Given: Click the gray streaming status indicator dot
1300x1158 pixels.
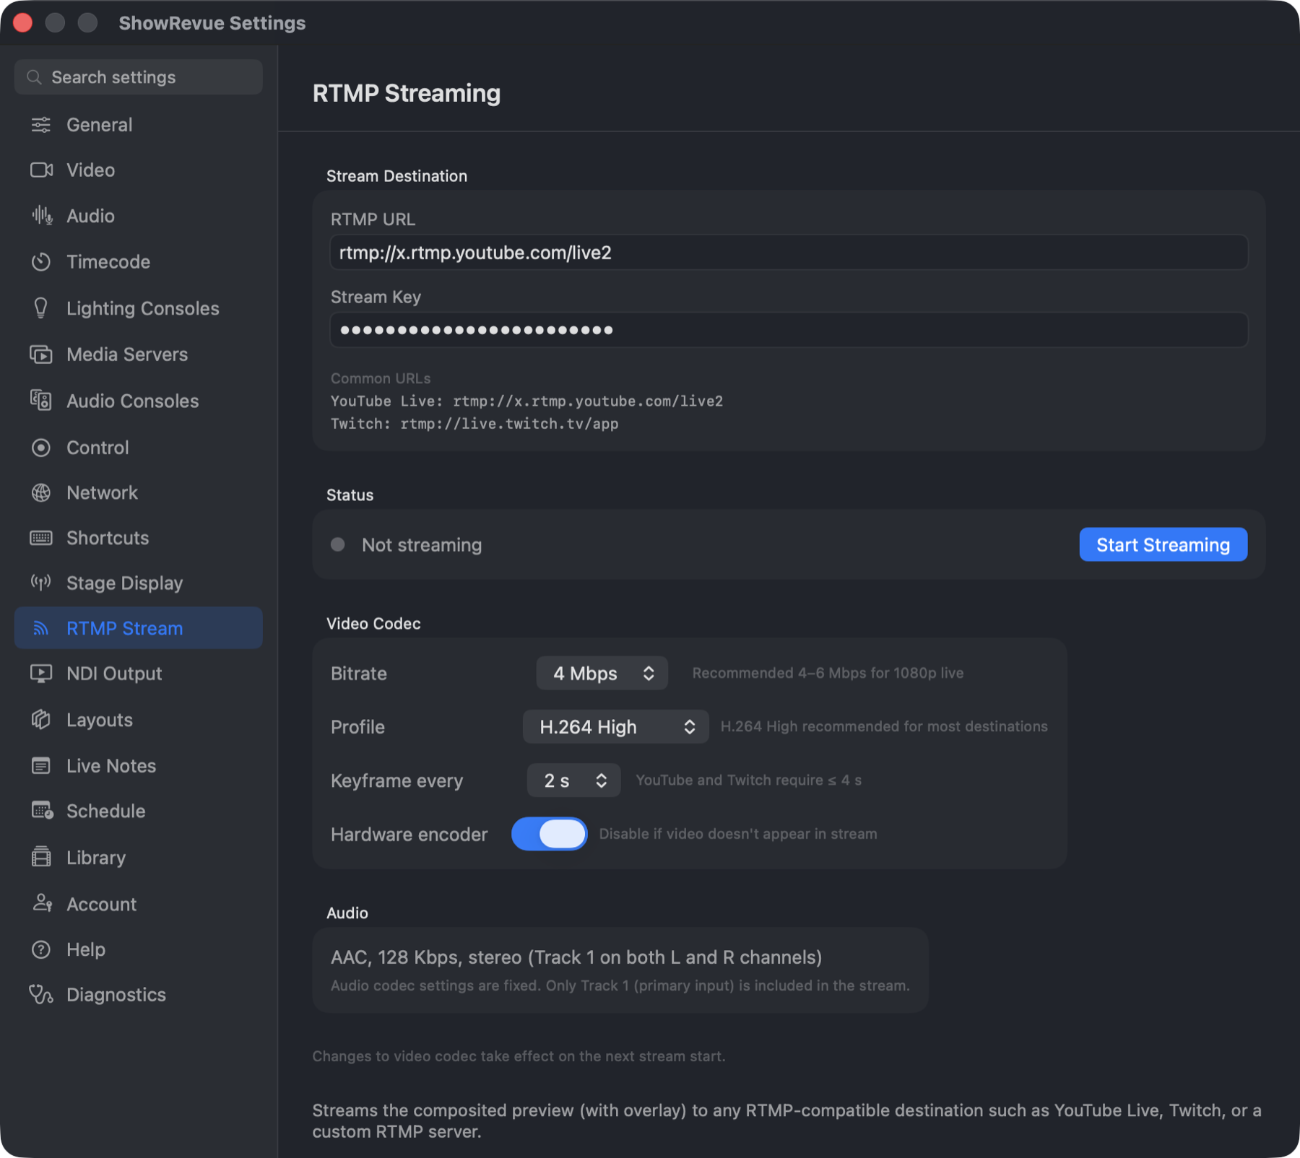Looking at the screenshot, I should (337, 544).
